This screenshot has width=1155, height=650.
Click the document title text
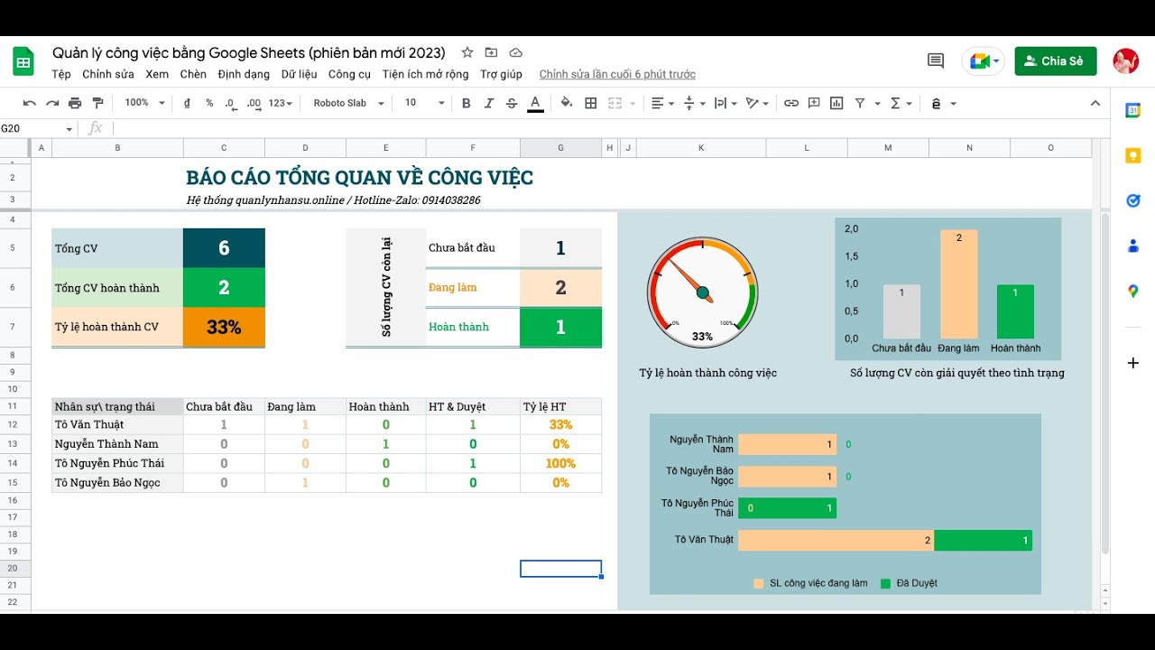tap(249, 52)
